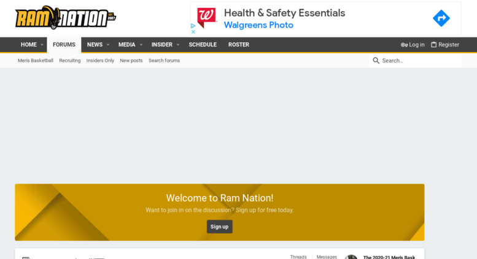Go to the SCHEDULE page
Image resolution: width=477 pixels, height=259 pixels.
(203, 45)
